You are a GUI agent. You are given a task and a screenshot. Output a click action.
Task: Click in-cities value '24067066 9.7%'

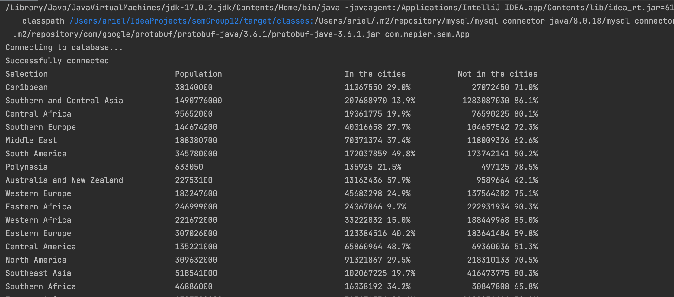tap(375, 207)
